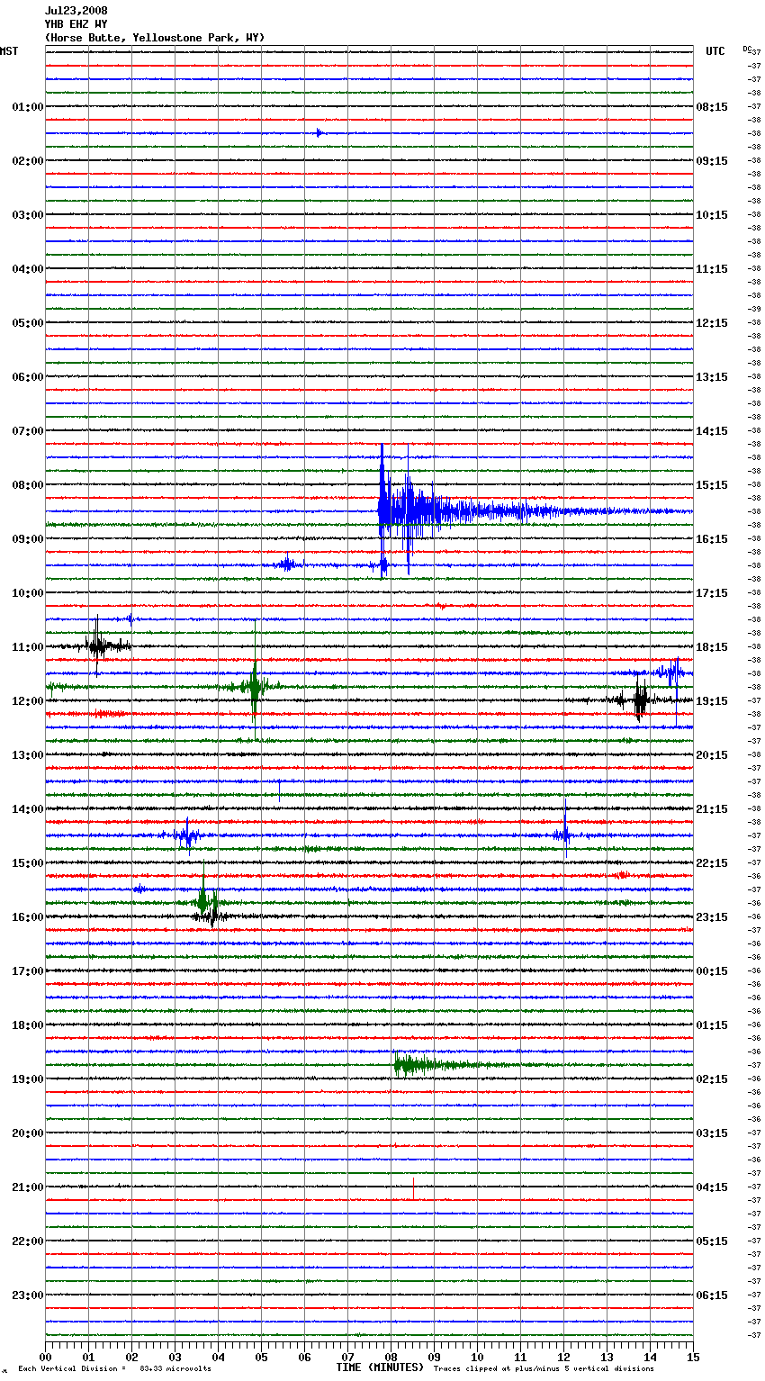Screen dimensions: 765x1381
Task: Click the 15:15 UTC time label
Action: tap(712, 485)
